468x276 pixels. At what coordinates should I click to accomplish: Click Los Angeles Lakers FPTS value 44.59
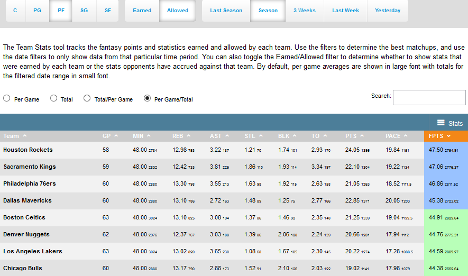(x=436, y=251)
